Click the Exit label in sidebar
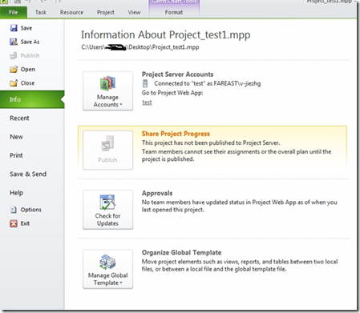This screenshot has width=360, height=313. click(x=25, y=223)
